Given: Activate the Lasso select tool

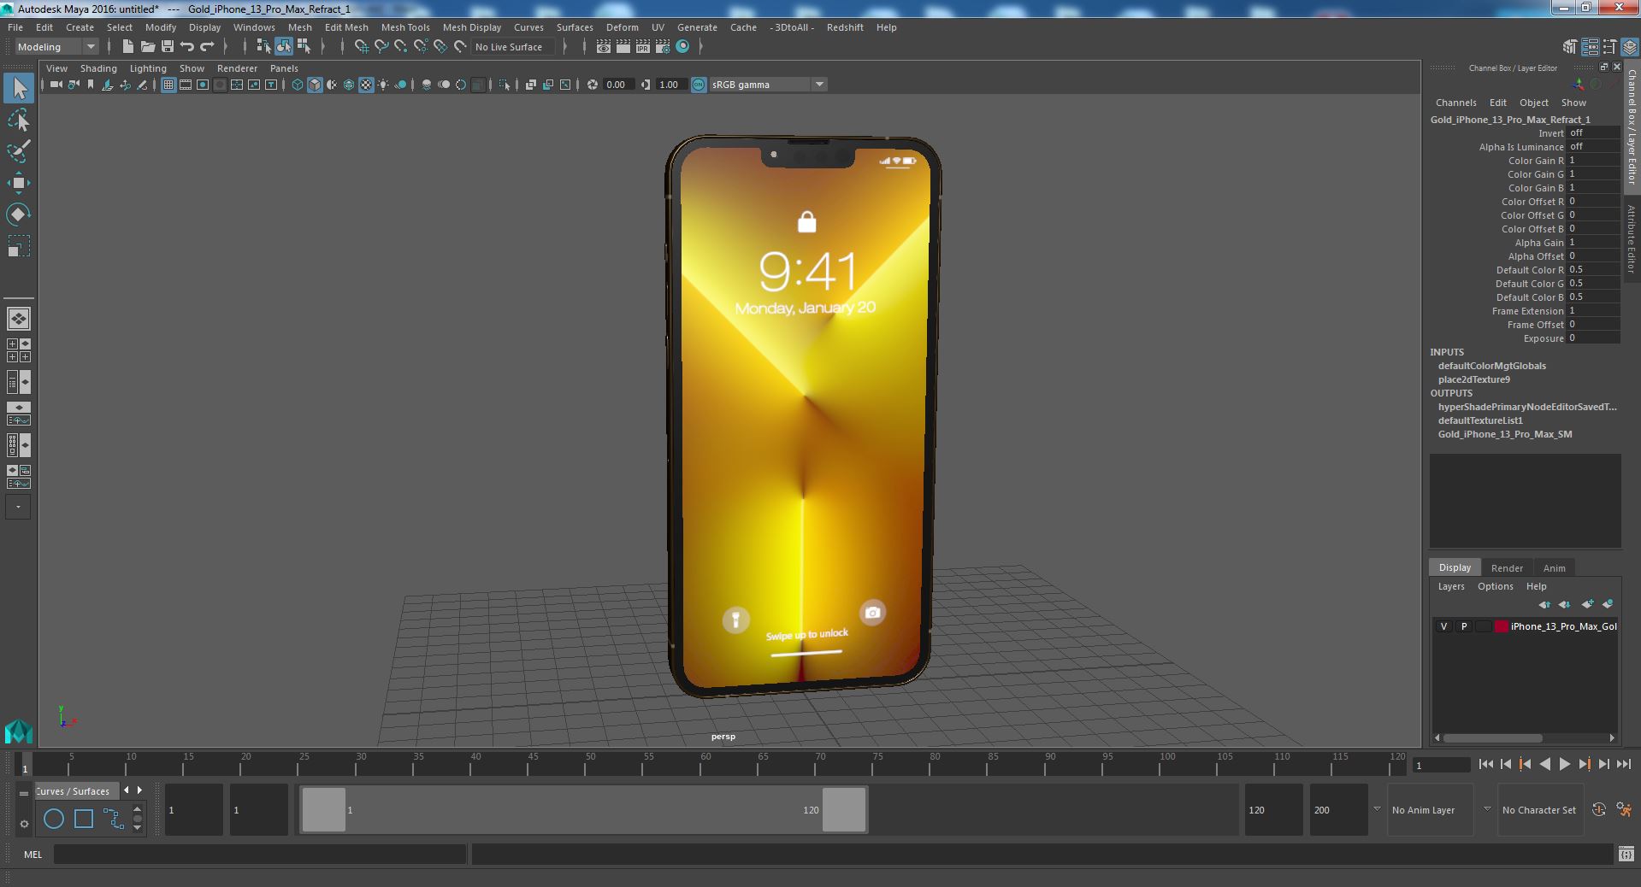Looking at the screenshot, I should pos(19,120).
